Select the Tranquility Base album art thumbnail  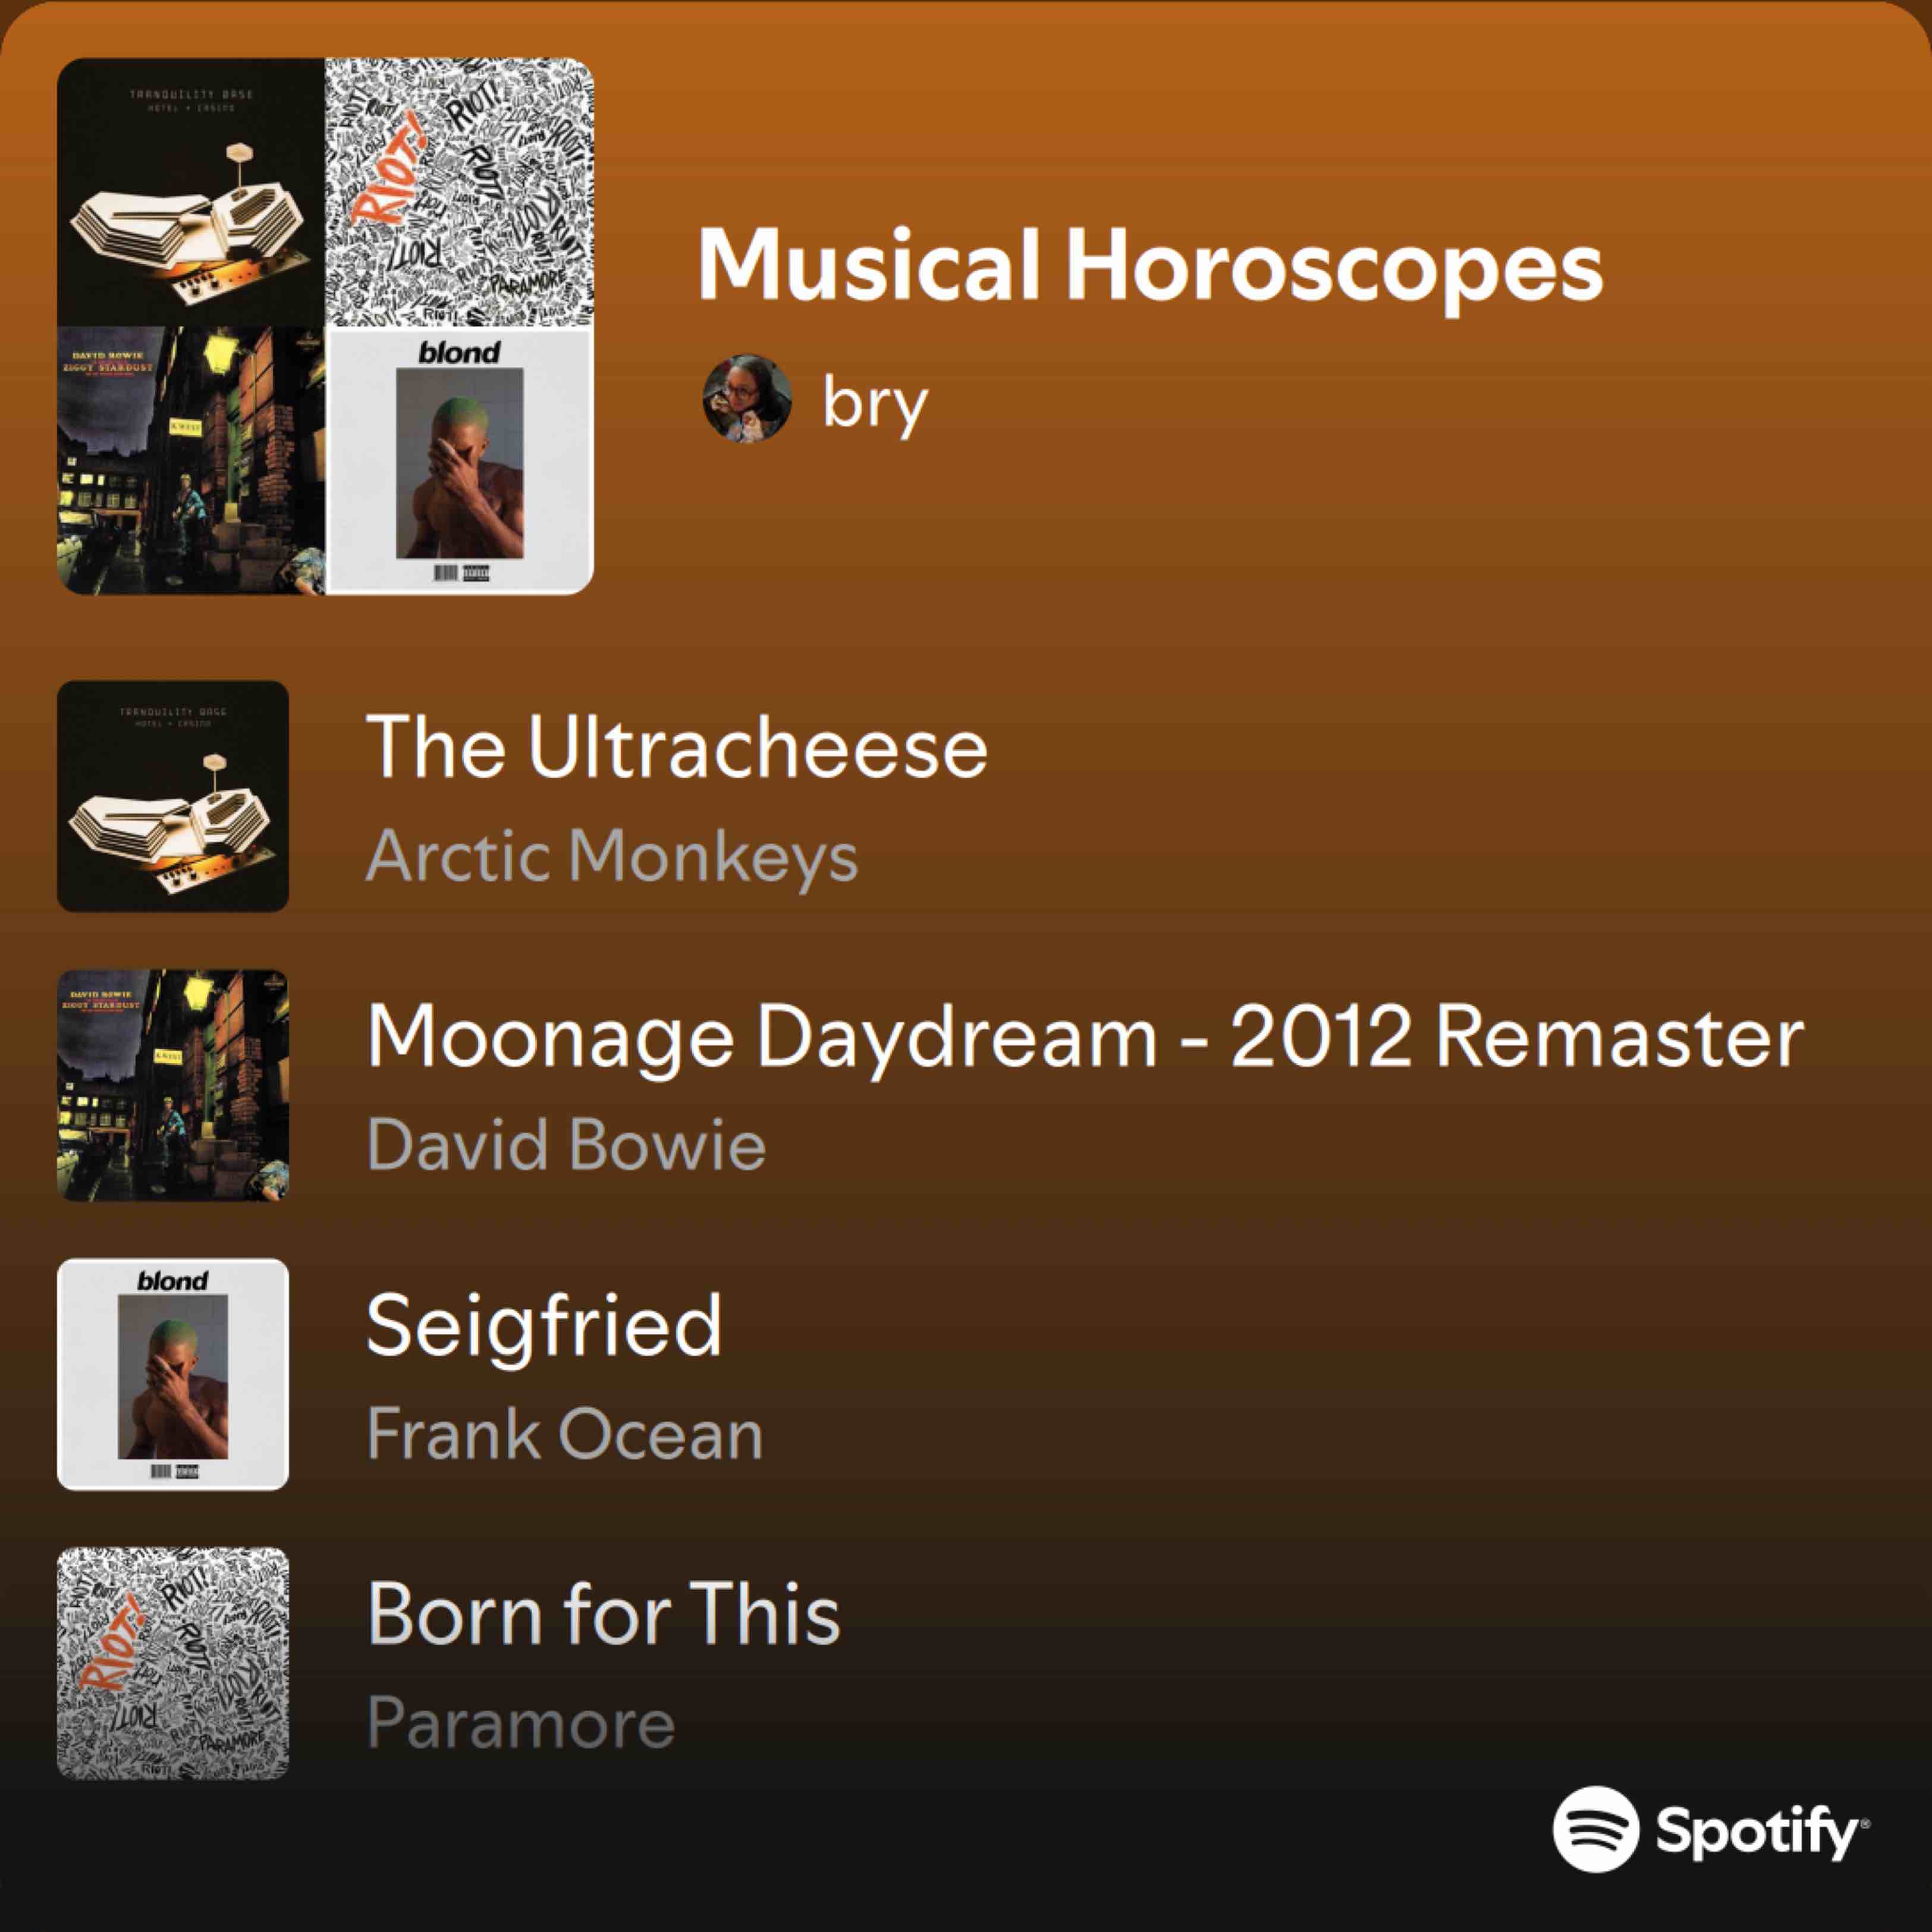(x=173, y=796)
